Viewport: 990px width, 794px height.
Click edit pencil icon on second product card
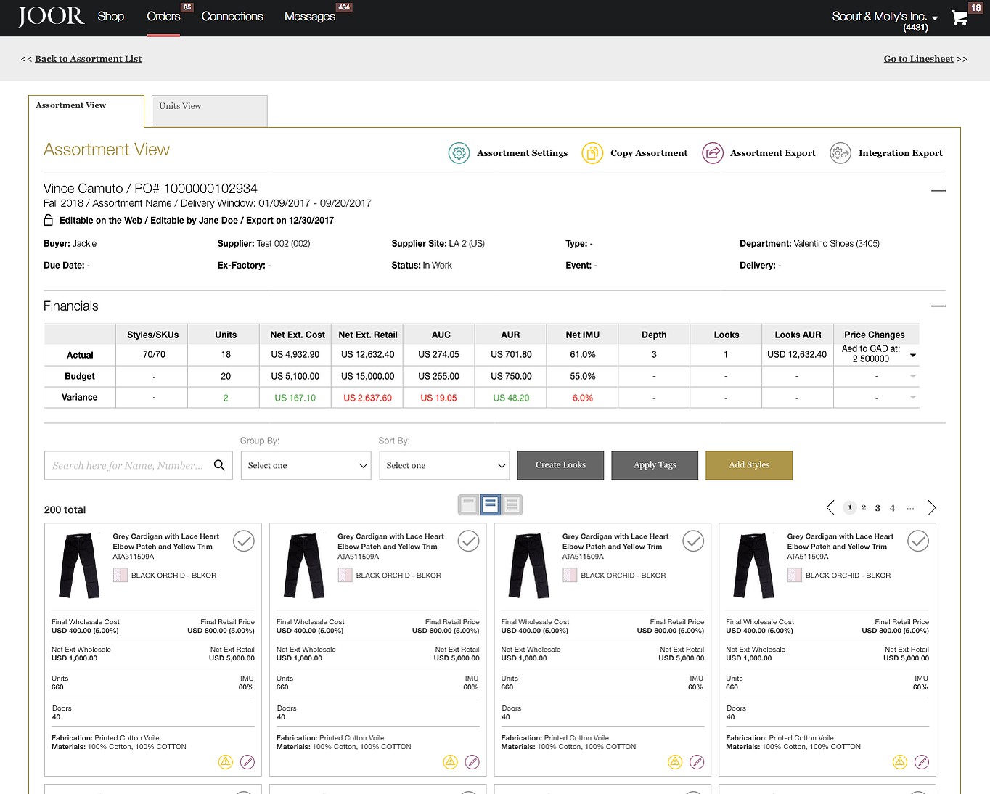click(x=472, y=761)
